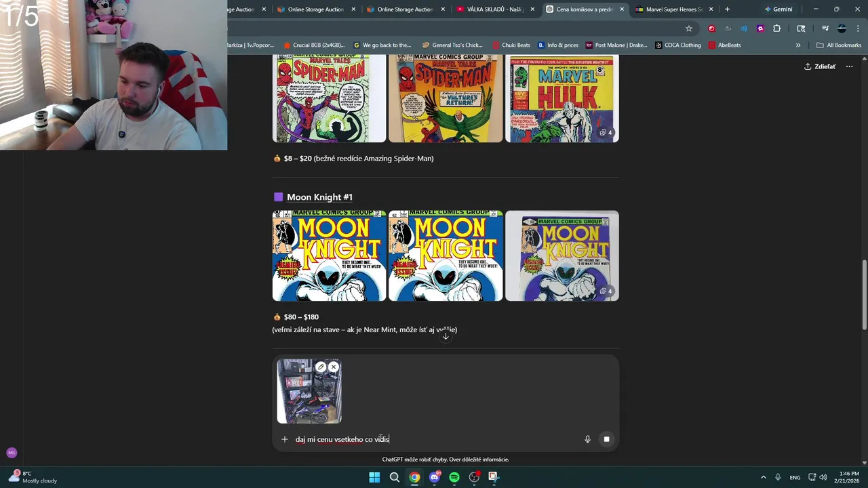The image size is (868, 488).
Task: Open the AbeBeats bookmark
Action: click(x=724, y=45)
